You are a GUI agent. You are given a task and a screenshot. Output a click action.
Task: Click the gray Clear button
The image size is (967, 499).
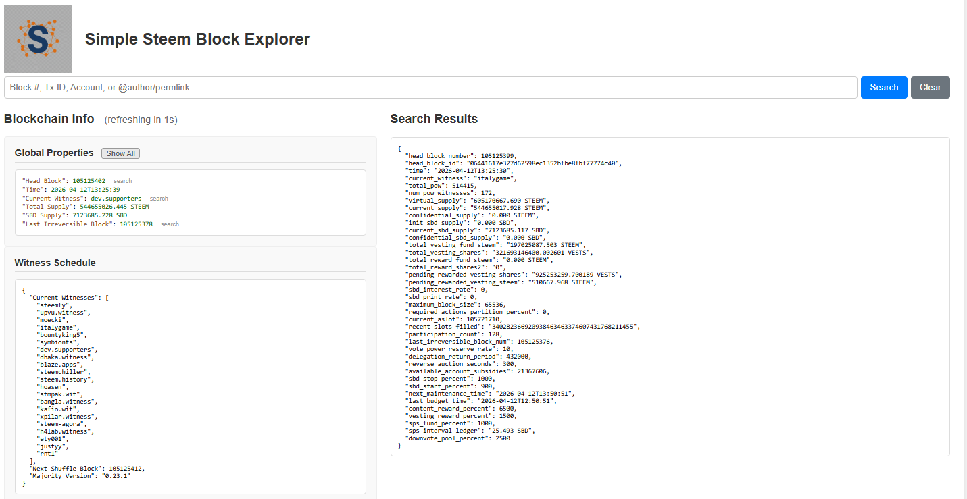tap(931, 87)
